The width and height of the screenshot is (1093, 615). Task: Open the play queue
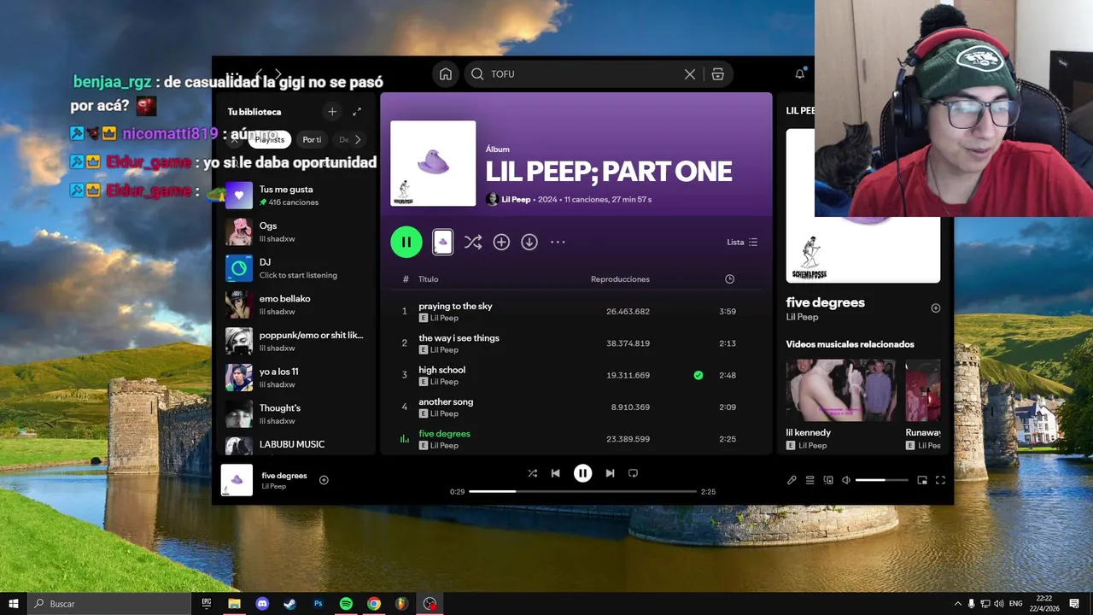pos(810,480)
